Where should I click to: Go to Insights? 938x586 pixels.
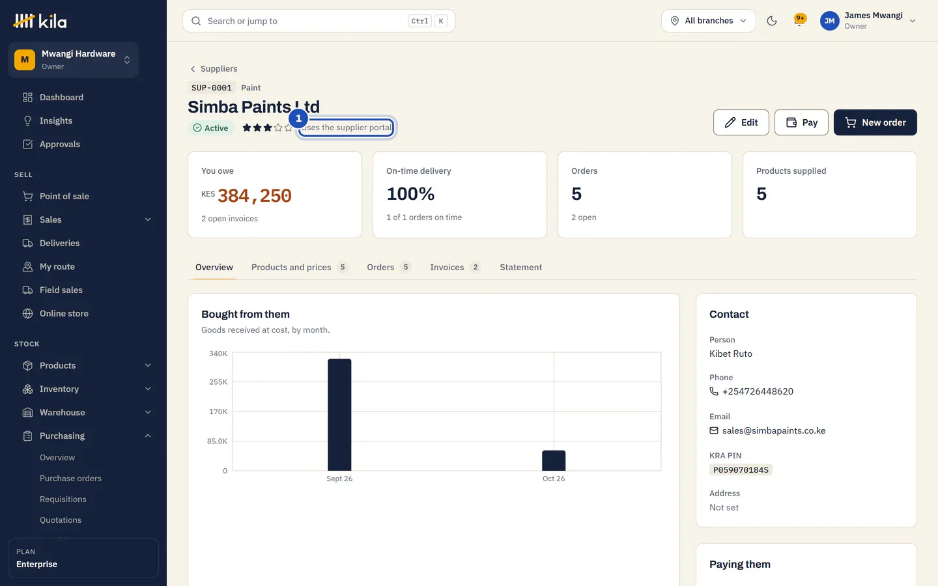pos(83,120)
